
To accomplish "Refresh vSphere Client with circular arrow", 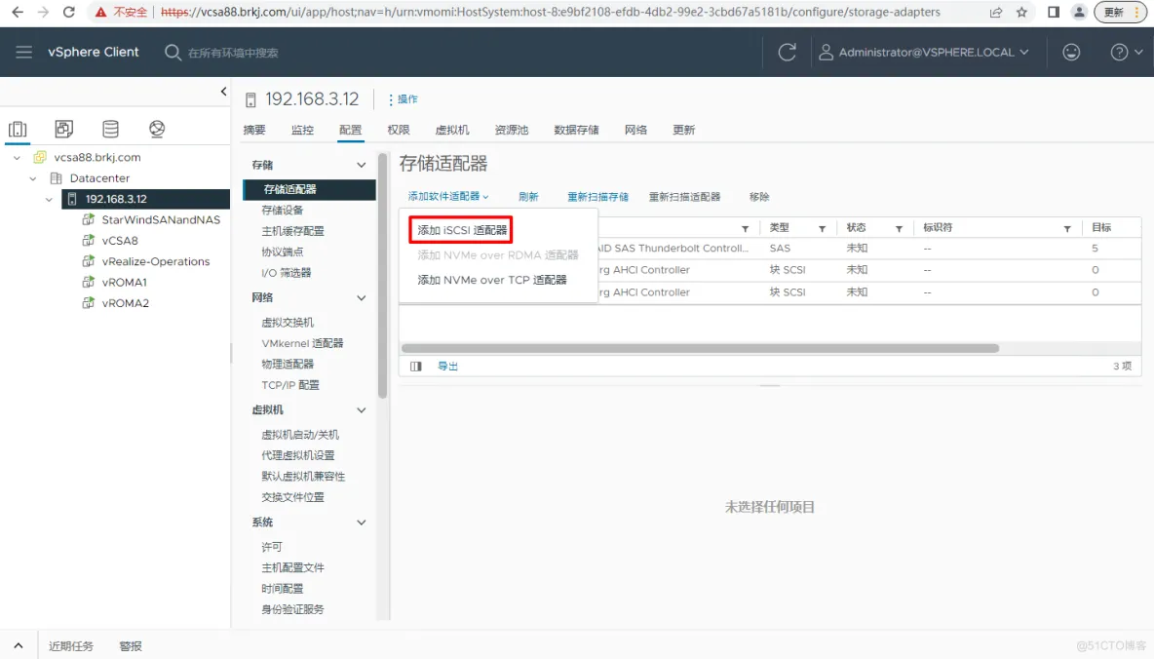I will tap(787, 53).
